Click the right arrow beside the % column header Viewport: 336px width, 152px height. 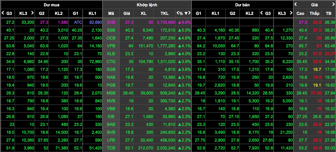189,13
